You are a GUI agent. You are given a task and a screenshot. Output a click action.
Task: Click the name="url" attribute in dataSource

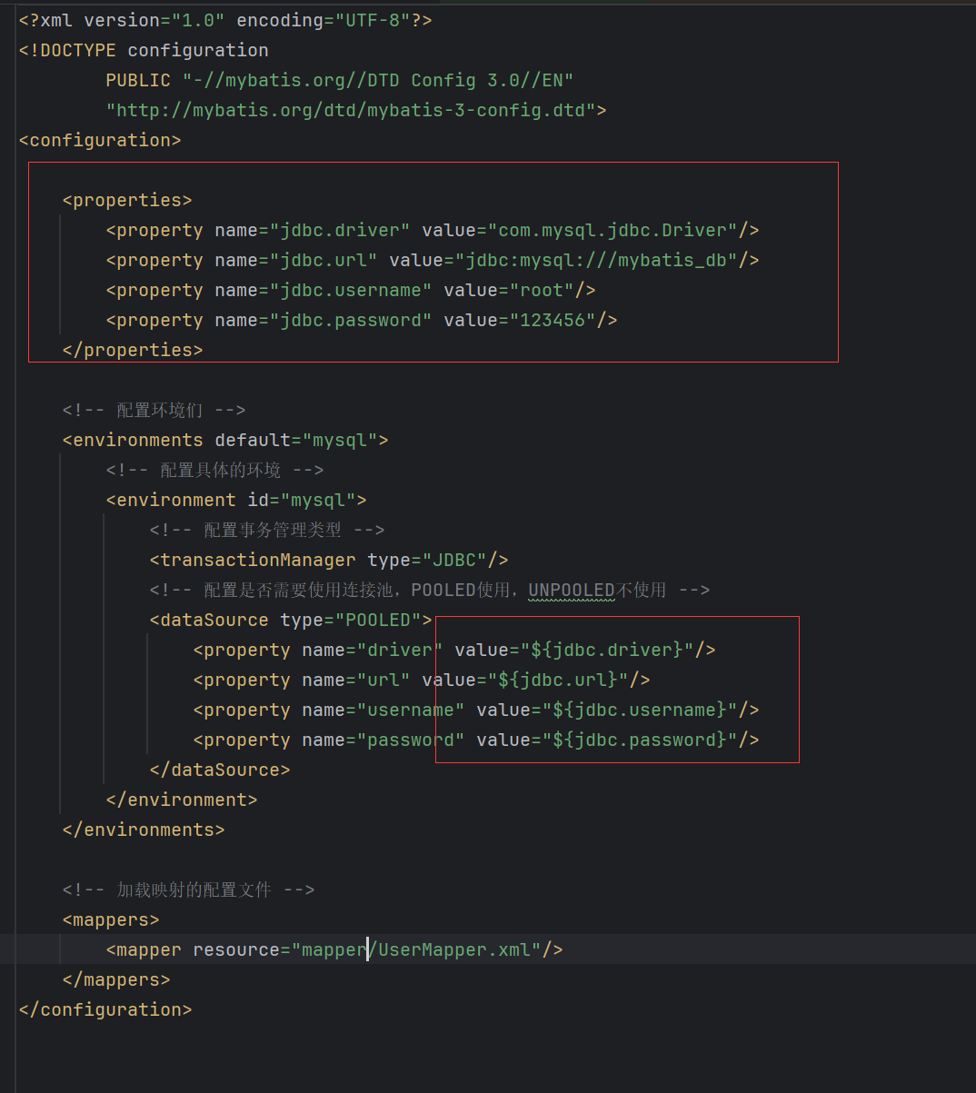tap(356, 680)
